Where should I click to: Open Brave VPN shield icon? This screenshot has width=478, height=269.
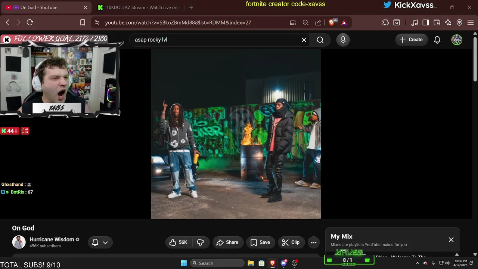[x=460, y=22]
